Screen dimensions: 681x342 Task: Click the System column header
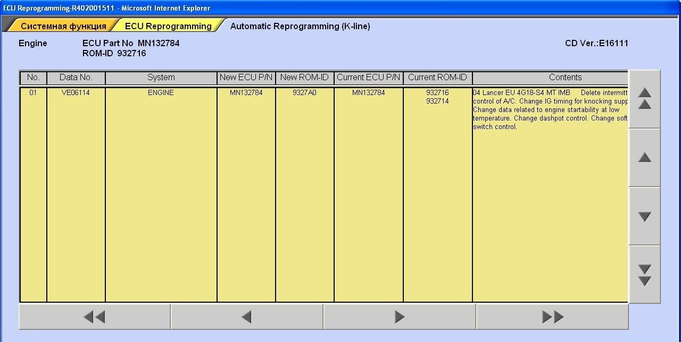(x=161, y=78)
